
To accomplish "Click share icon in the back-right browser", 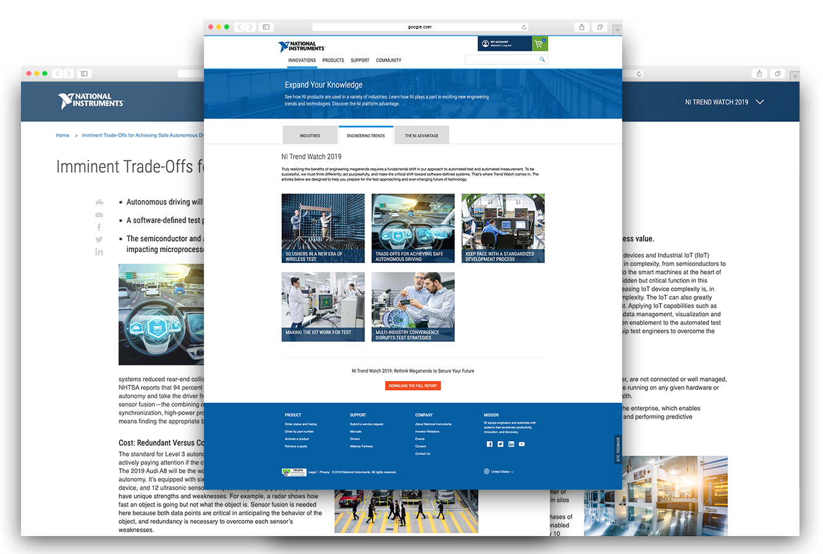I will click(759, 73).
